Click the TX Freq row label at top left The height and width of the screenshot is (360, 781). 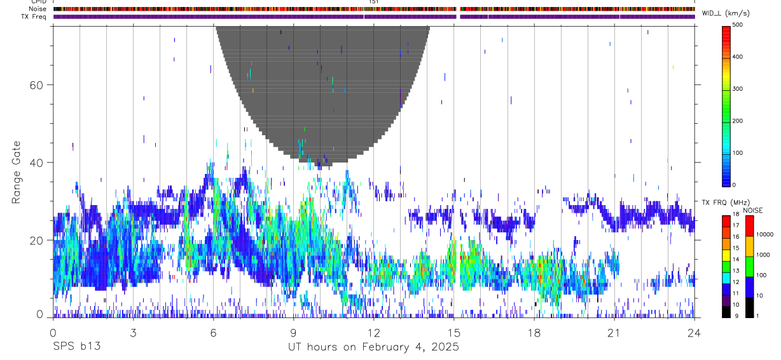click(33, 17)
